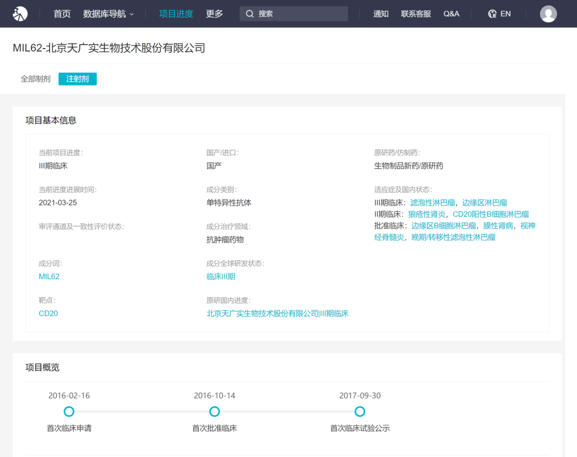577x457 pixels.
Task: Switch language to EN
Action: tap(505, 14)
